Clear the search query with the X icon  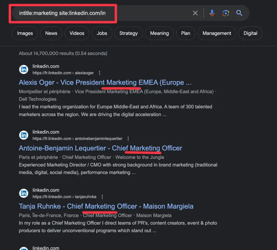point(195,13)
